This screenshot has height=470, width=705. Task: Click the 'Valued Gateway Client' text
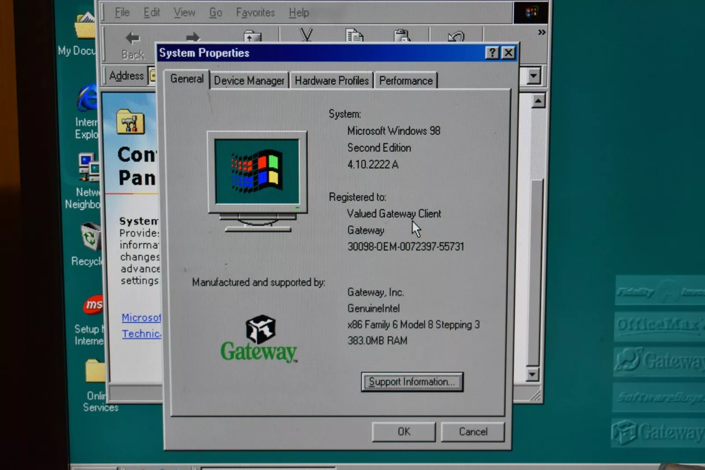pyautogui.click(x=393, y=214)
